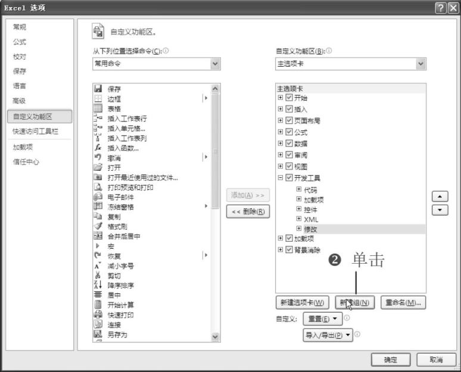
Task: Expand the Home (开始) tab node
Action: point(281,97)
